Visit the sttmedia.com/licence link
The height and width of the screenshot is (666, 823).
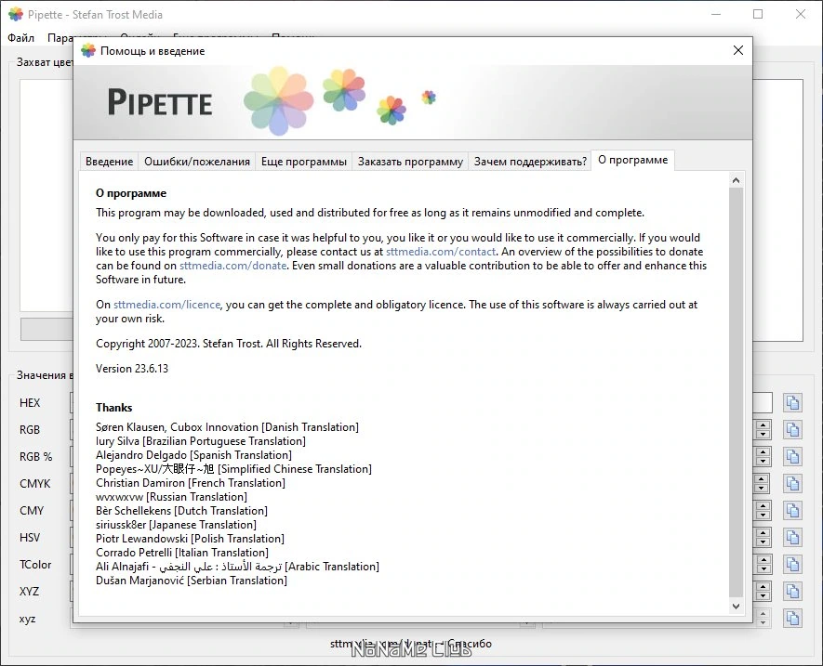tap(166, 305)
